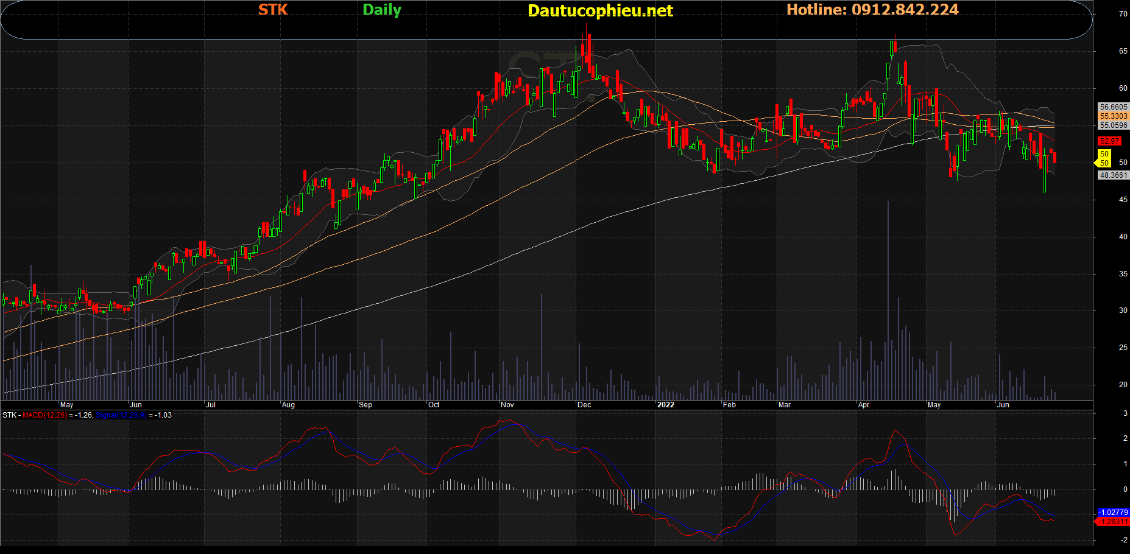The image size is (1130, 554).
Task: Click the Hotline: 0912.842.224 text
Action: [x=872, y=10]
